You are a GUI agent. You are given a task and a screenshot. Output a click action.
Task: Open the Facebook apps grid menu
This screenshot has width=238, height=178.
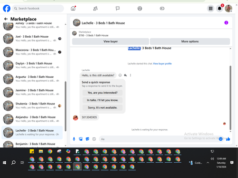210,9
